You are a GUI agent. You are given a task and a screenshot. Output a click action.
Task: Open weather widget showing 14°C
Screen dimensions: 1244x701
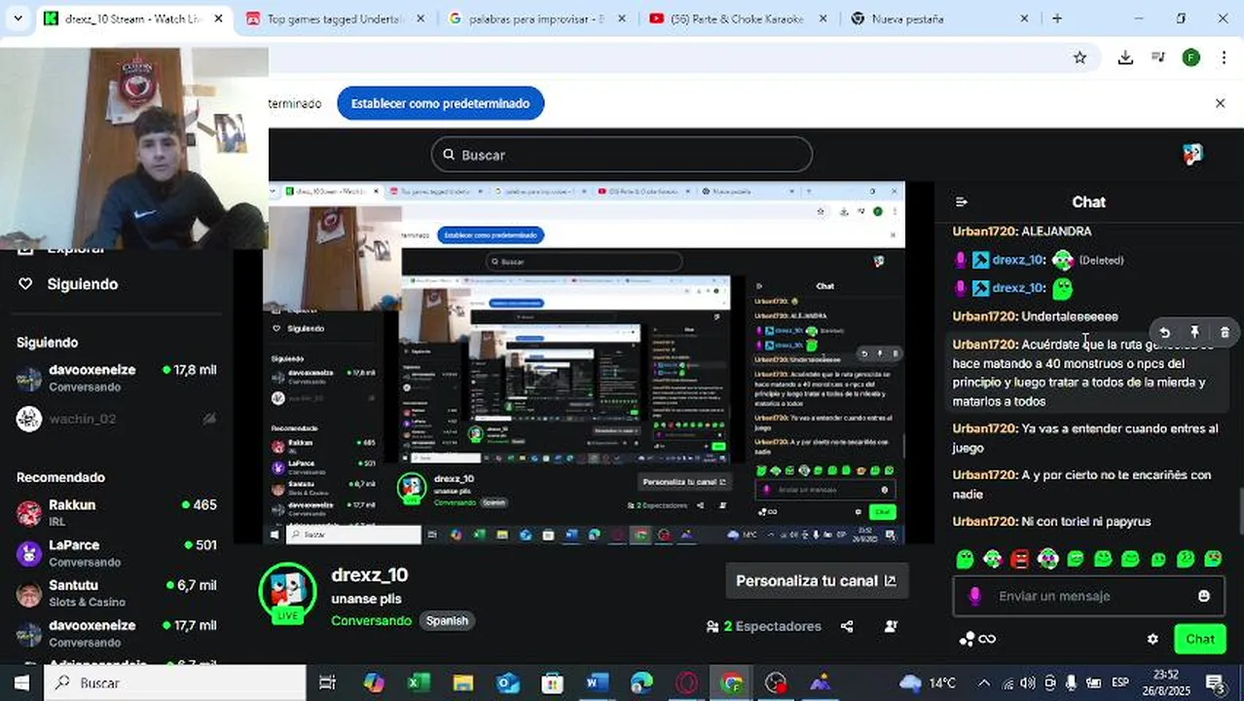click(x=928, y=683)
